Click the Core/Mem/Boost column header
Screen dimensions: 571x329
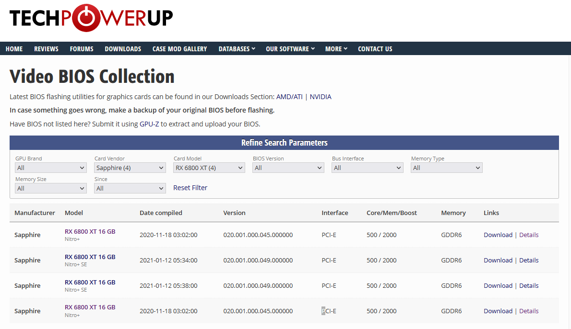pyautogui.click(x=392, y=213)
